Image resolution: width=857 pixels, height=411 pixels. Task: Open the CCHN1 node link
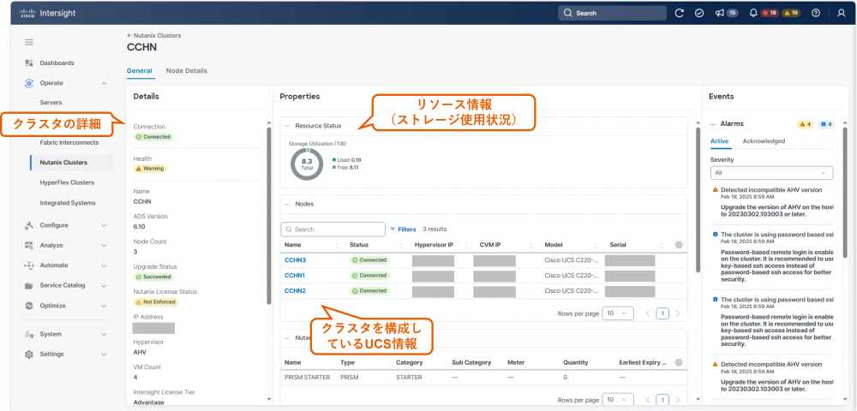click(x=295, y=276)
